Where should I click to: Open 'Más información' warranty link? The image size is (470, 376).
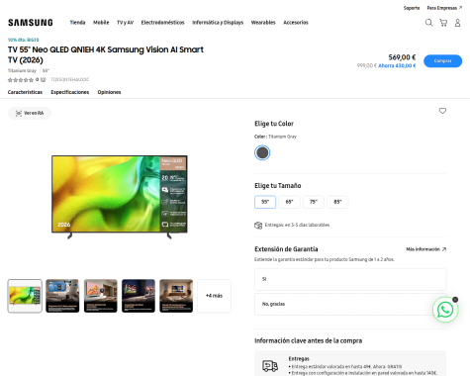pyautogui.click(x=425, y=249)
